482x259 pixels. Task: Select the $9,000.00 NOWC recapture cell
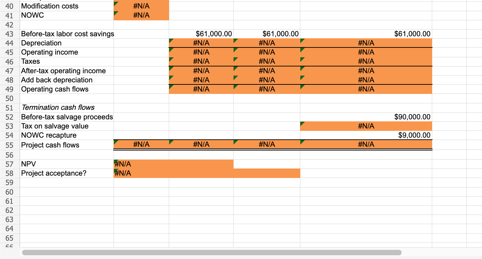click(366, 135)
